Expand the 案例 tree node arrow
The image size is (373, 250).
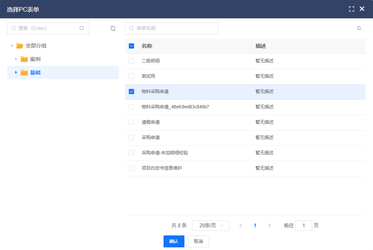16,59
